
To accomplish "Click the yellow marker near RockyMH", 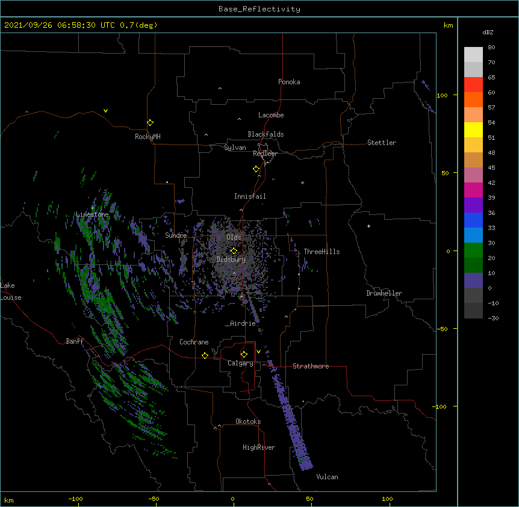I will coord(150,122).
